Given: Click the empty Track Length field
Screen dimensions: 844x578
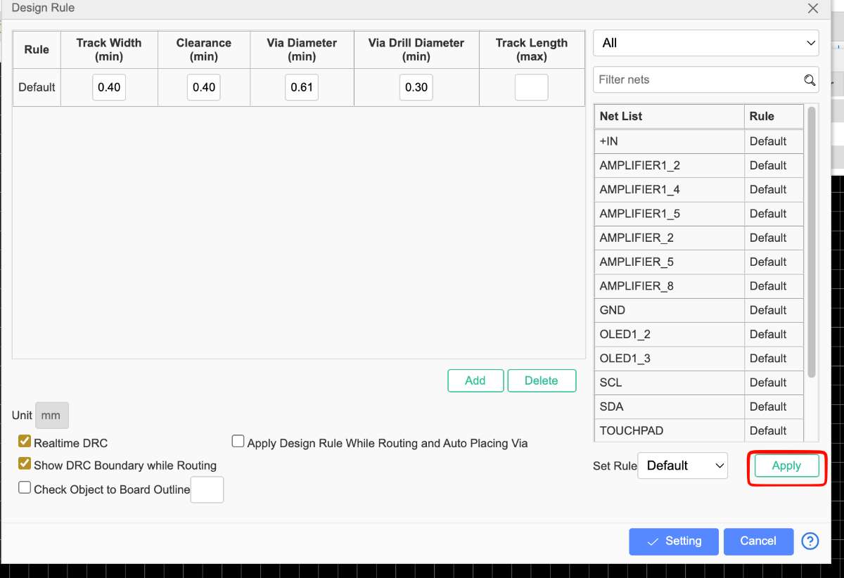Looking at the screenshot, I should point(532,88).
